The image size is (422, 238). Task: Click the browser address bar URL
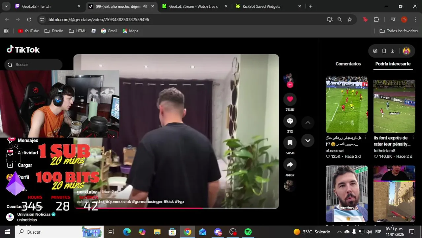pos(99,20)
